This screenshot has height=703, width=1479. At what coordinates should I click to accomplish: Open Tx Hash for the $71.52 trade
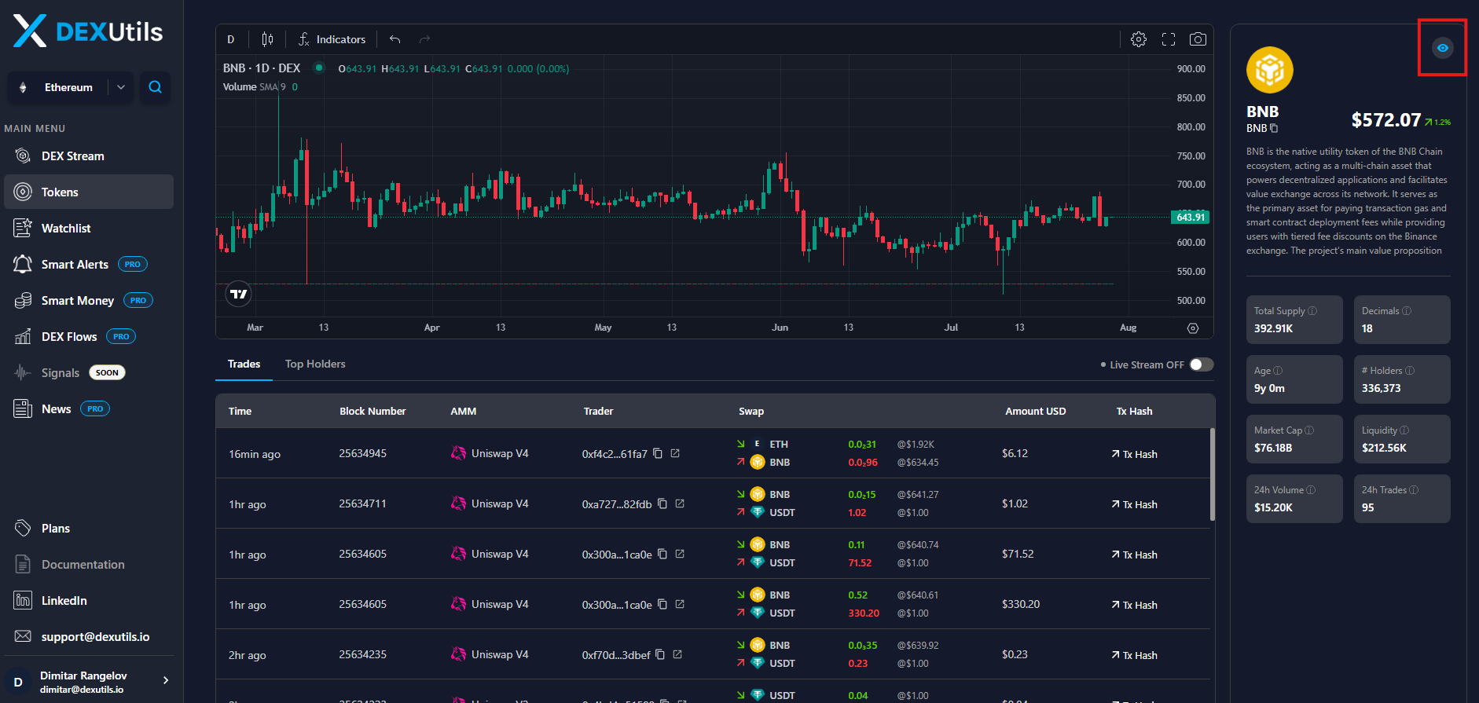[x=1134, y=555]
